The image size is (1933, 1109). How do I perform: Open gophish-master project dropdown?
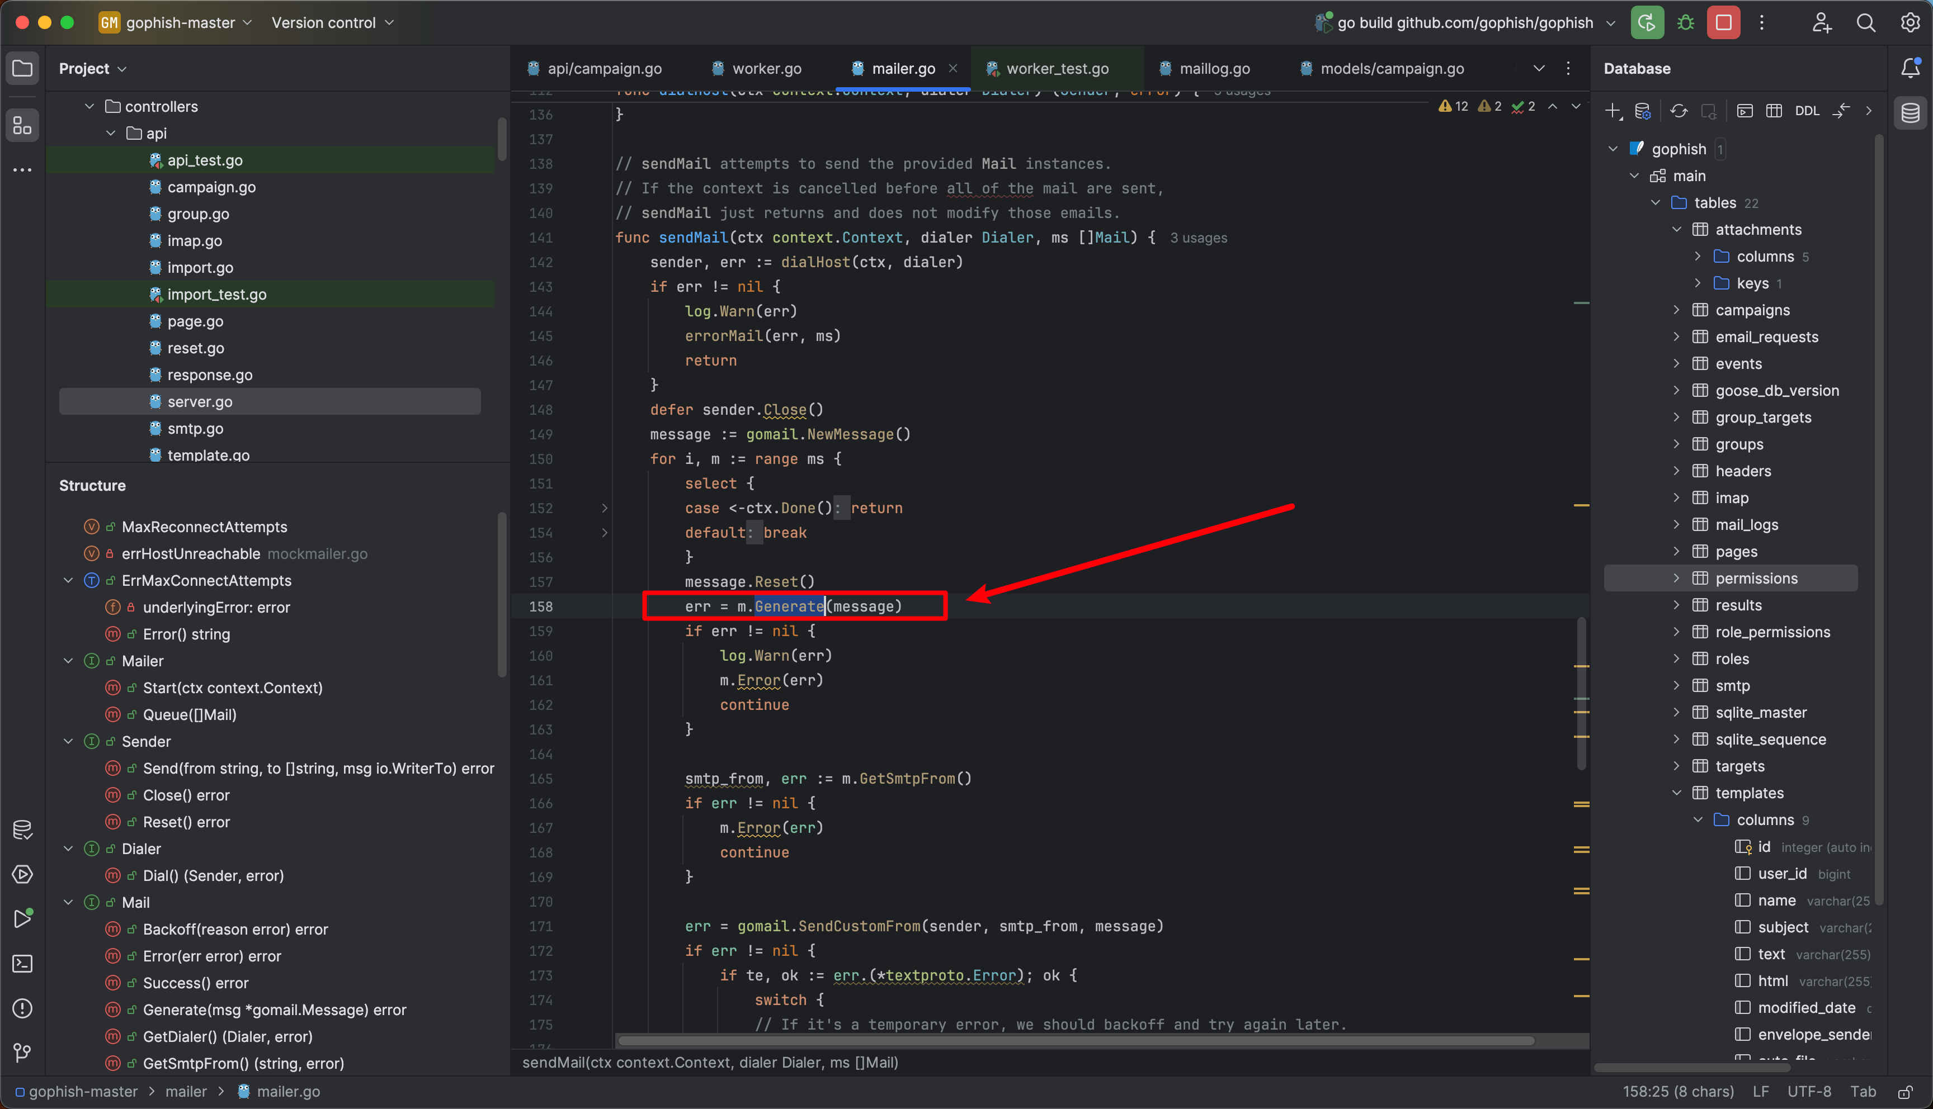[x=175, y=23]
